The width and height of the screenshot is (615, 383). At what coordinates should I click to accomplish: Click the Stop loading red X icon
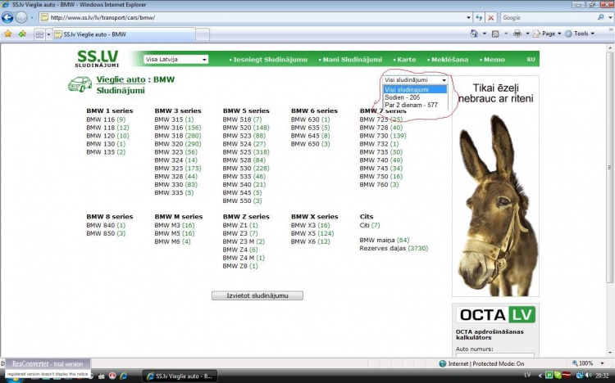click(490, 18)
